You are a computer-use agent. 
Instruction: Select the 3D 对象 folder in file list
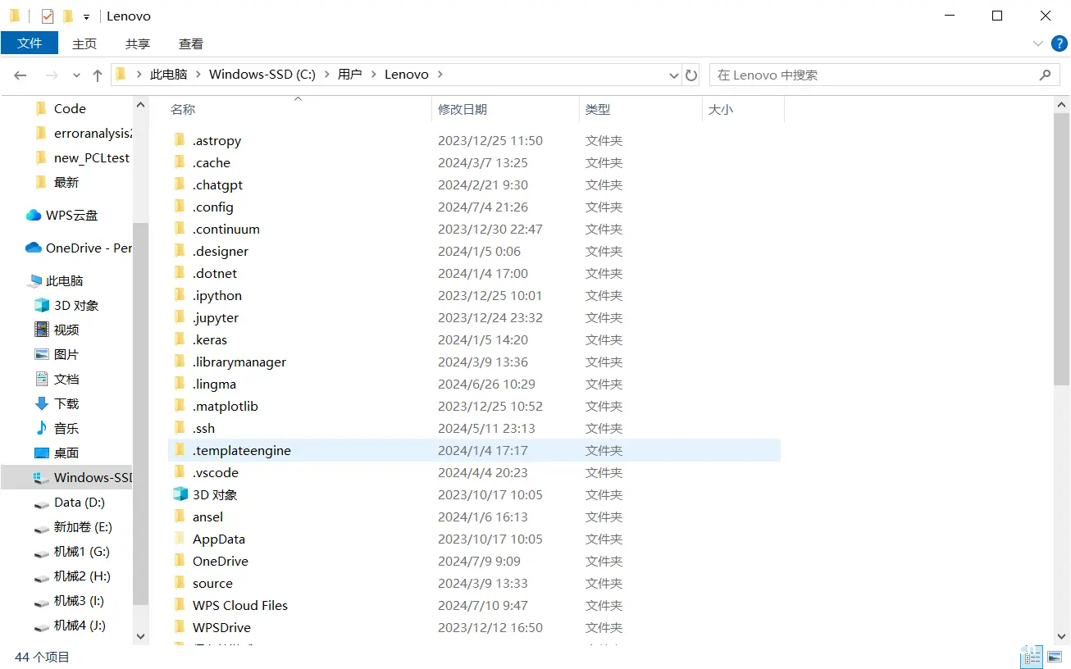pos(215,494)
